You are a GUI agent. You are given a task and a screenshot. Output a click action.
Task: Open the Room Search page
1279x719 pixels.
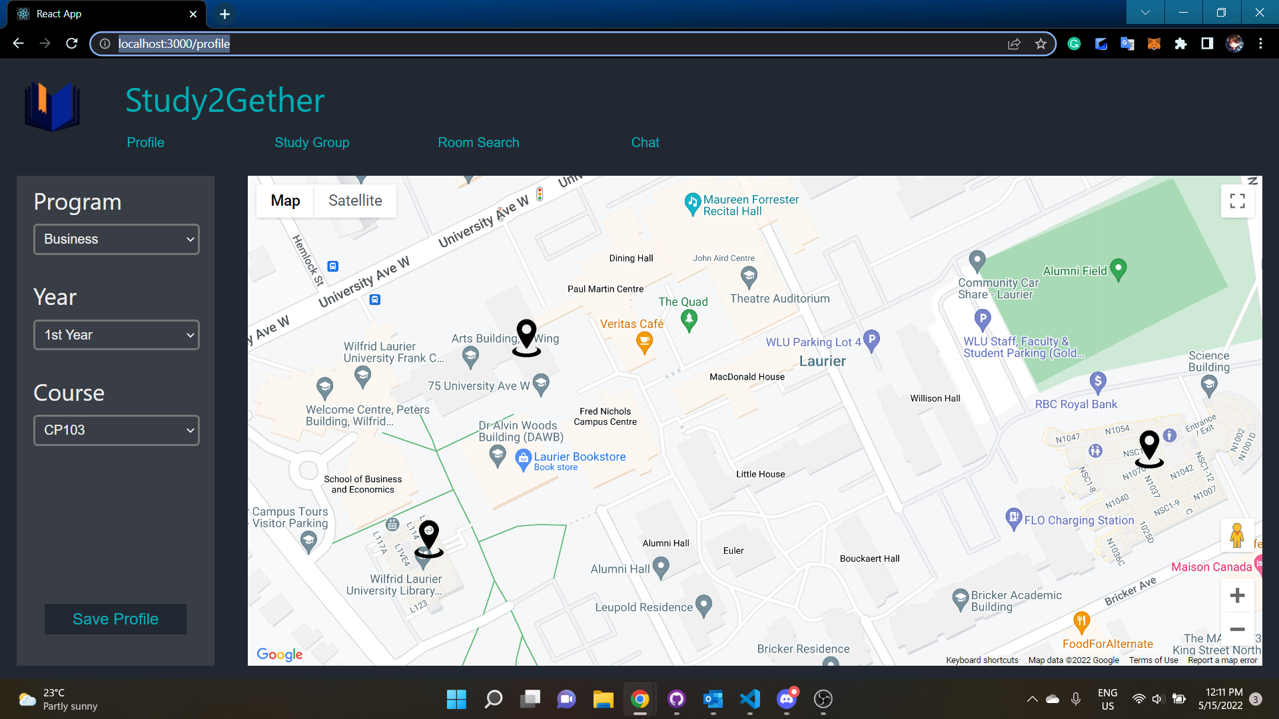(x=478, y=142)
